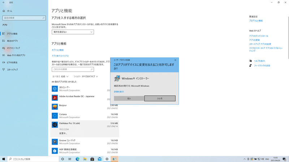Click the Settings window scrollbar

(x=288, y=38)
